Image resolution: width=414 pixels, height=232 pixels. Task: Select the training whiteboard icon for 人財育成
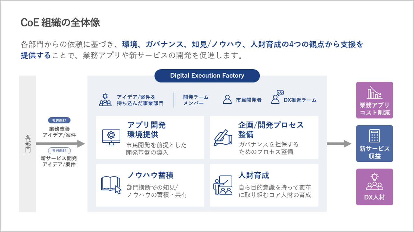click(223, 185)
